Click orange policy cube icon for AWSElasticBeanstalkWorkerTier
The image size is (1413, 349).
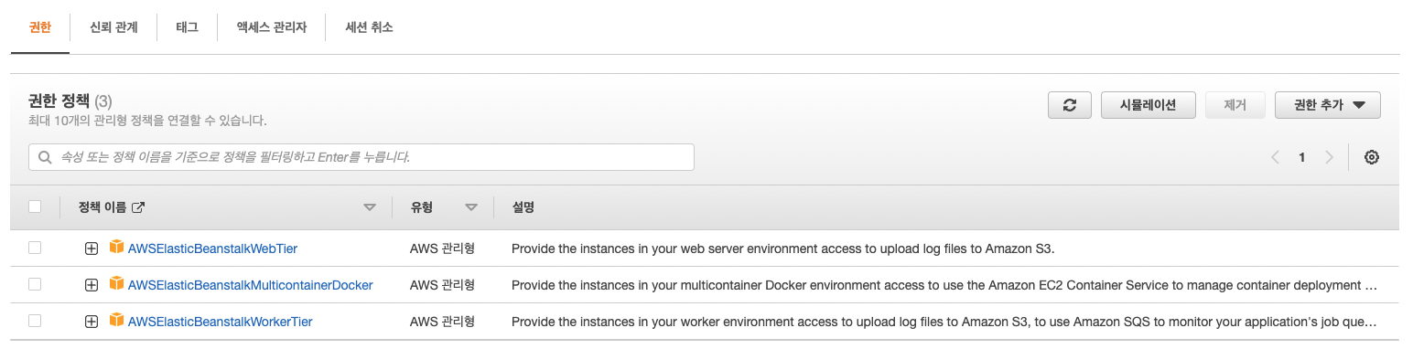click(x=116, y=321)
